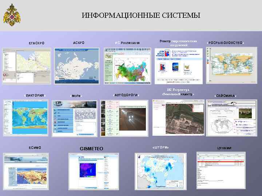
Task: Open the ИС Рослесхоз forest map thumbnail
Action: tap(127, 66)
